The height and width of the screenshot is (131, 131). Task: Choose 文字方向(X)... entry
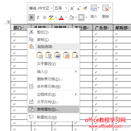[54, 102]
